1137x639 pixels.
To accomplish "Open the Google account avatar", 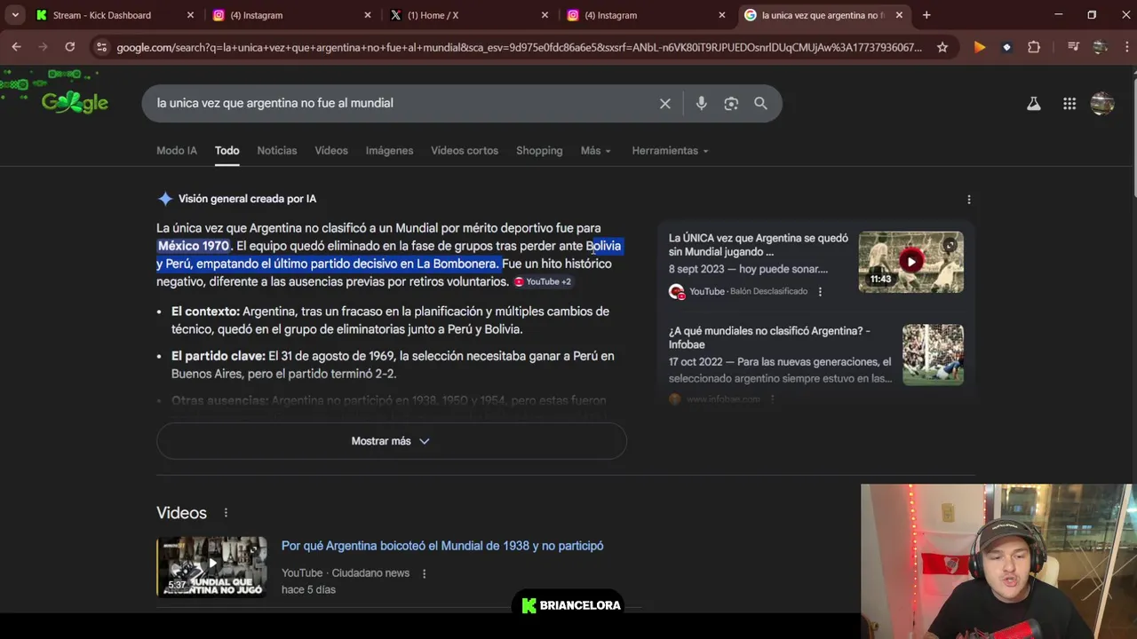I will [x=1102, y=104].
